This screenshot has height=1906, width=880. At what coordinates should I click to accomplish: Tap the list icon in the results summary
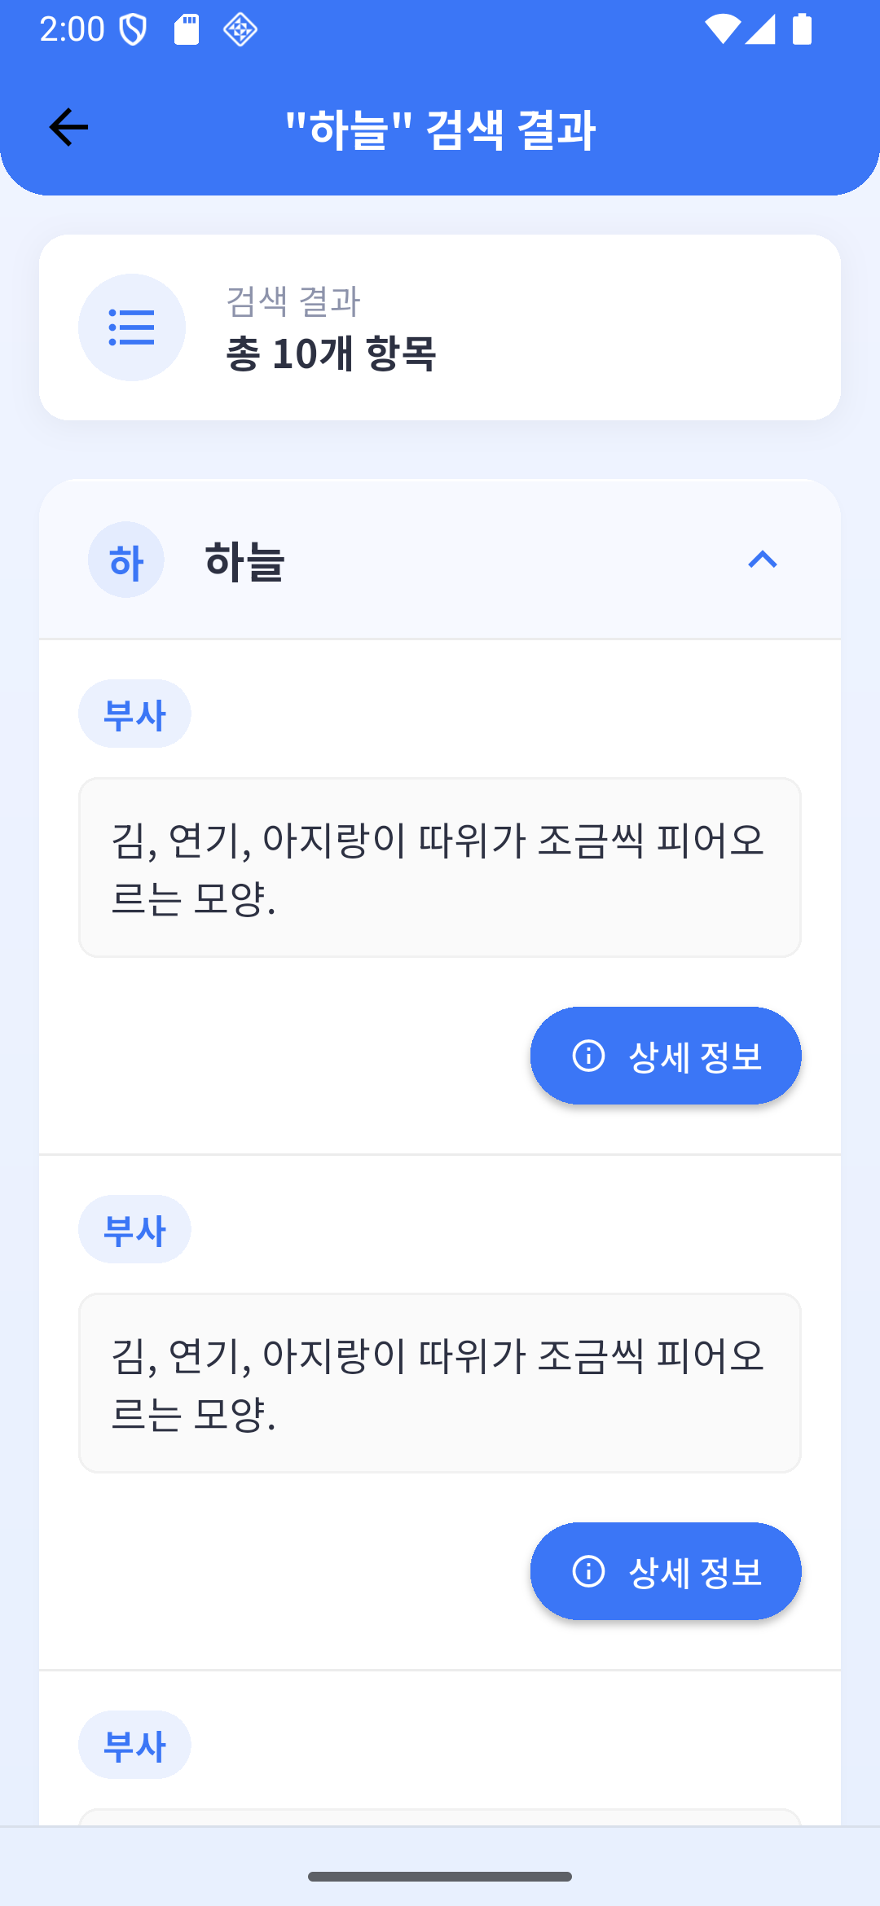tap(131, 327)
